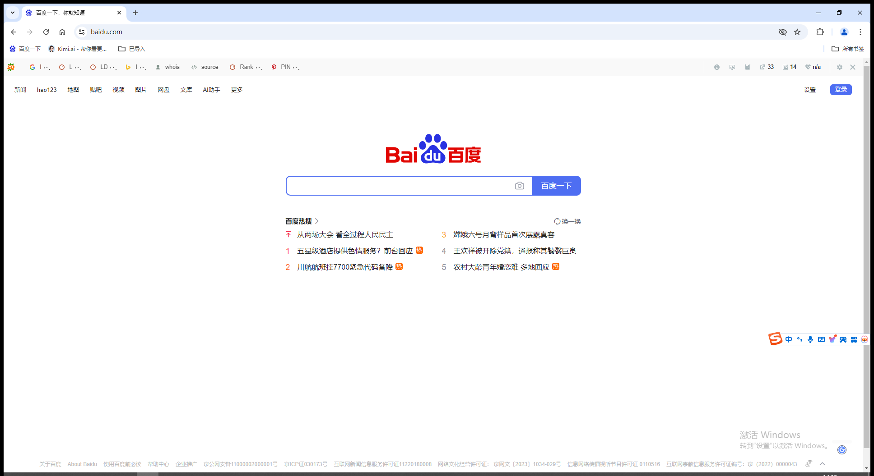Open 设置 menu at top right

[x=810, y=90]
